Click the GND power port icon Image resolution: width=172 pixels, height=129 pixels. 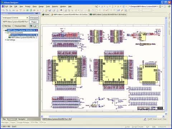point(17,10)
